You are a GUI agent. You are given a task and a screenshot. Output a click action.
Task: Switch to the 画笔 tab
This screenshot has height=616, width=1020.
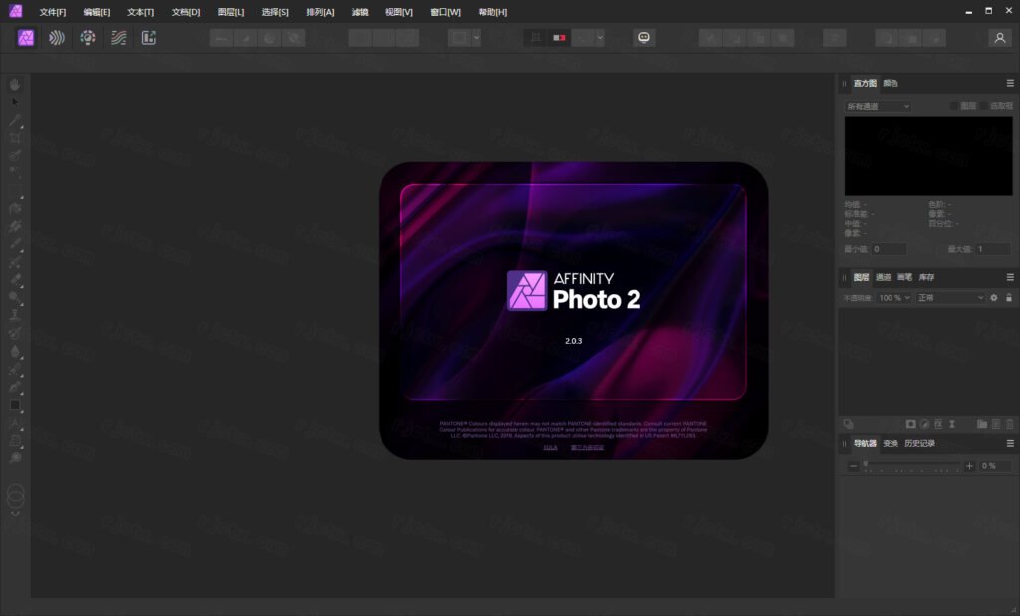point(904,277)
